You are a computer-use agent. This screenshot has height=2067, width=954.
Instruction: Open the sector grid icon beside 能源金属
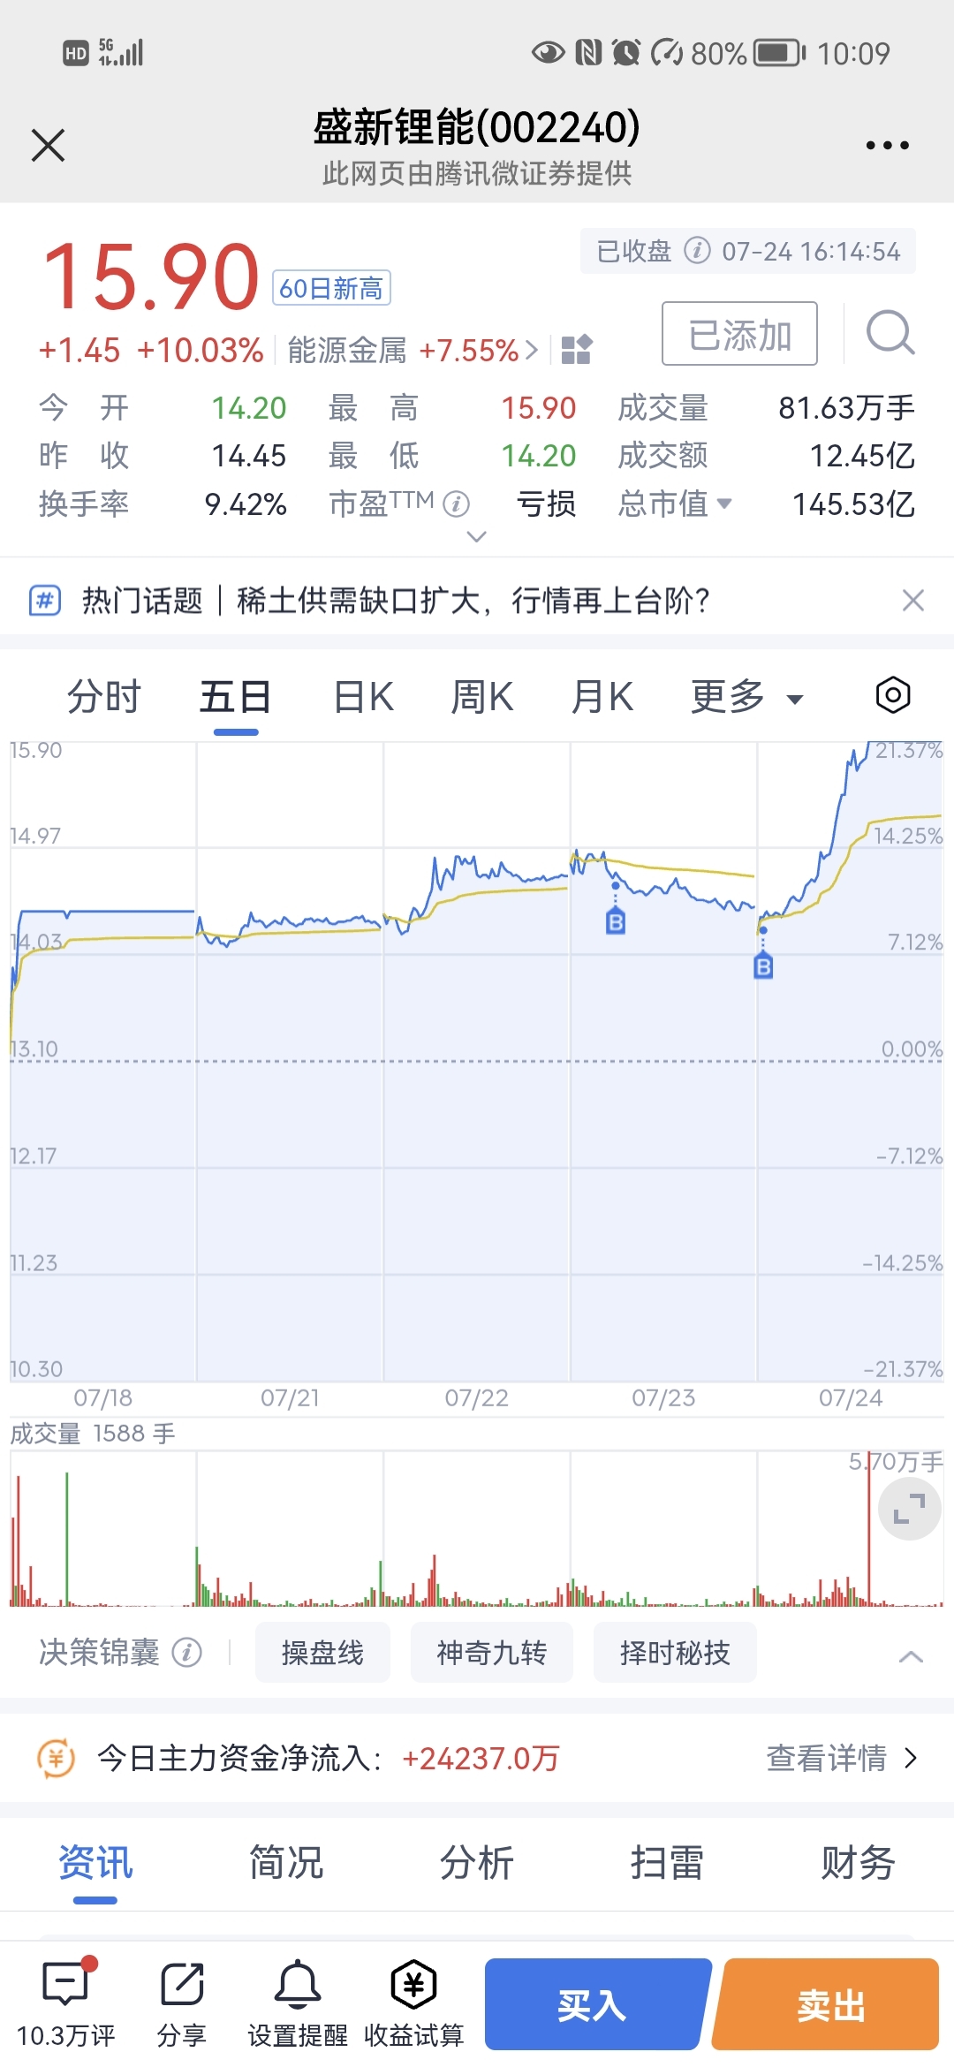coord(576,350)
